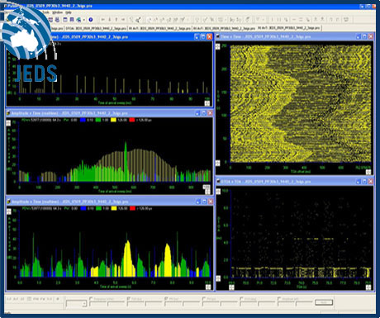Click the spinner arrow on the bottom bar combo box
The image size is (380, 318).
click(x=84, y=304)
